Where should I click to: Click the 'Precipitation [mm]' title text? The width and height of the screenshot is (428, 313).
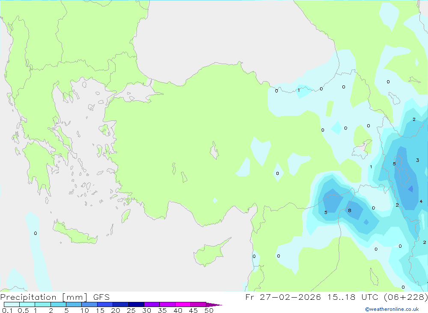(x=44, y=297)
